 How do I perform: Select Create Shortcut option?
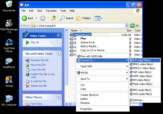(102, 95)
